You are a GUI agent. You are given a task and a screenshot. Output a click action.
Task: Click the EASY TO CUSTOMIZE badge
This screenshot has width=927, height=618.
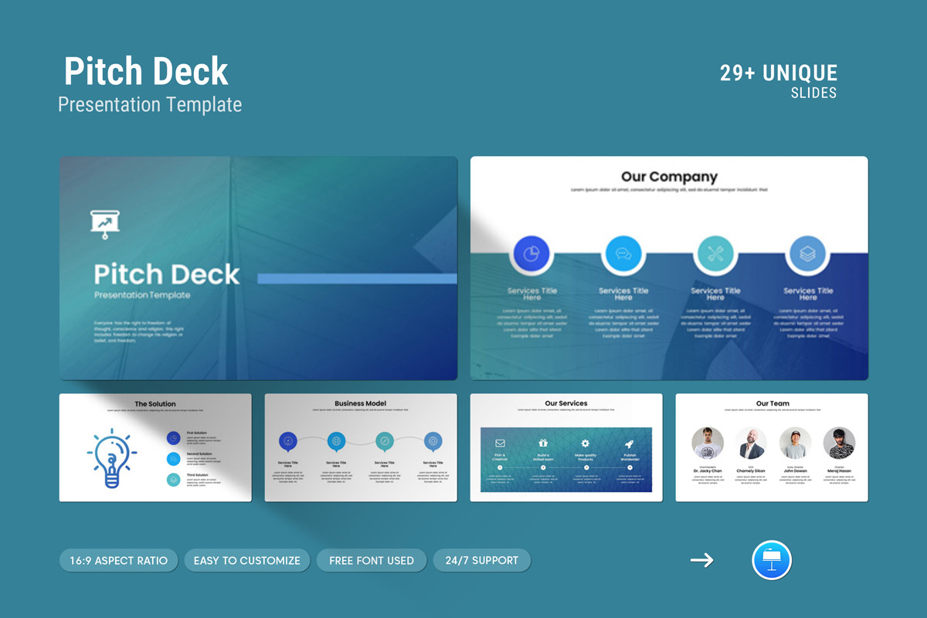click(247, 560)
